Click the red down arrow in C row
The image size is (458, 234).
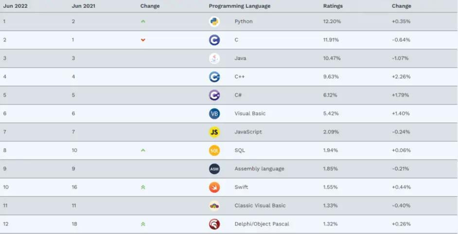point(143,40)
